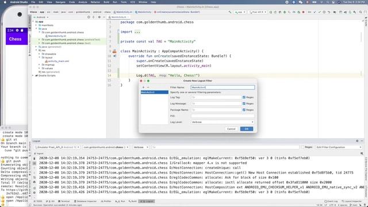Open the Event Log
The image size is (368, 207).
331,201
